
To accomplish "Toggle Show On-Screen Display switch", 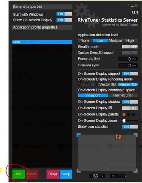I will (64, 20).
